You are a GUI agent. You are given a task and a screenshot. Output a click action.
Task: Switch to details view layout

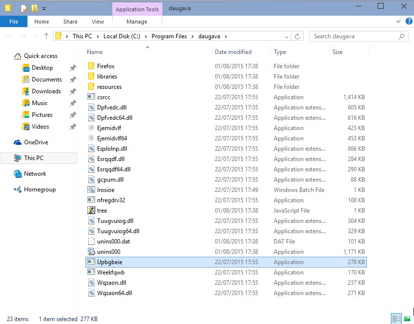396,319
